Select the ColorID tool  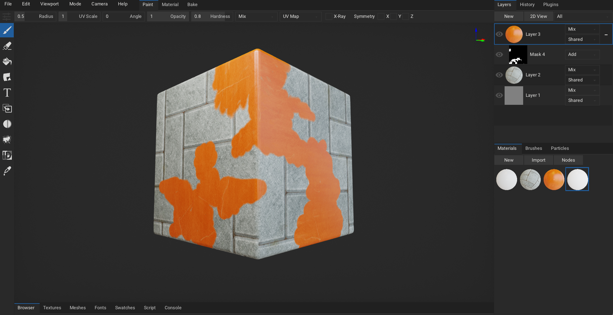(x=7, y=155)
